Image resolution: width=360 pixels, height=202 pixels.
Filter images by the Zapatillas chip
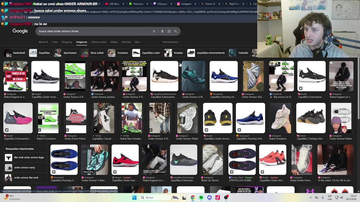(40, 53)
